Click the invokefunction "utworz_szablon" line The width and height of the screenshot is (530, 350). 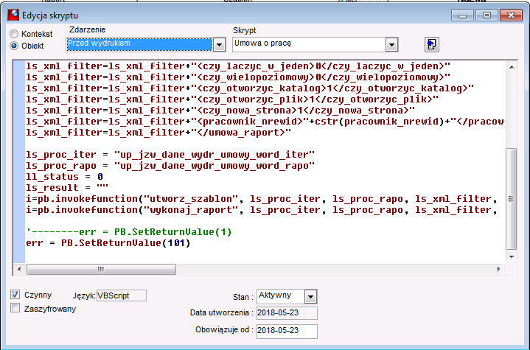[x=261, y=199]
